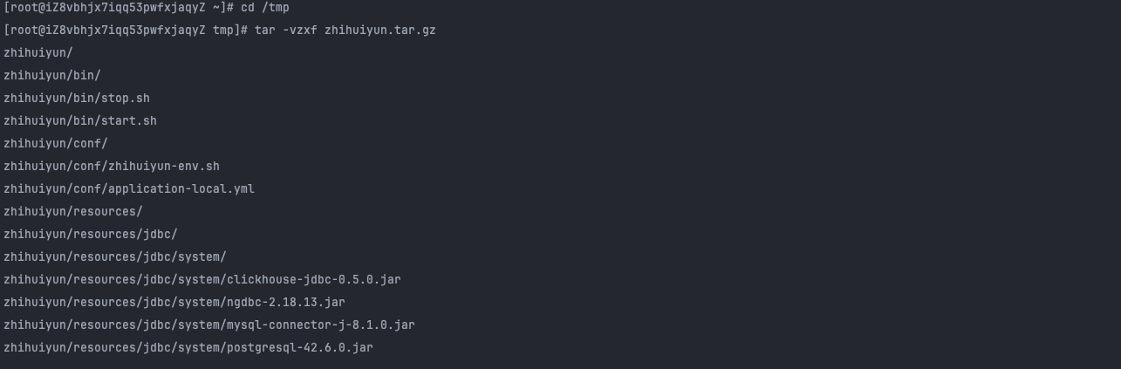Click the mysql-connector-j-8.1.0.jar entry
The height and width of the screenshot is (369, 1121).
(209, 325)
